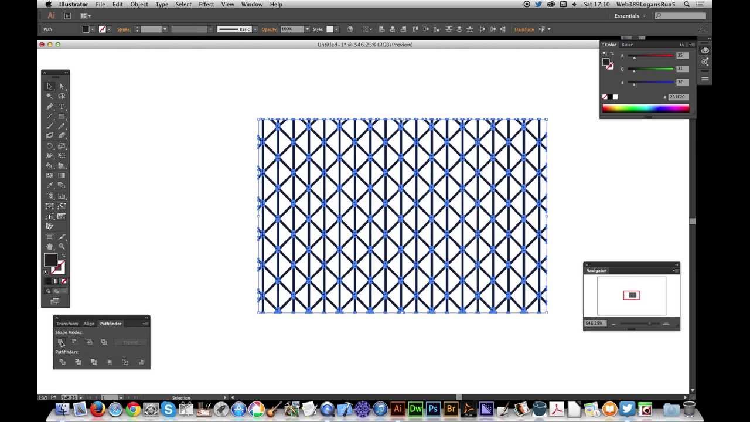Pick a color from the spectrum bar
750x422 pixels.
(646, 108)
